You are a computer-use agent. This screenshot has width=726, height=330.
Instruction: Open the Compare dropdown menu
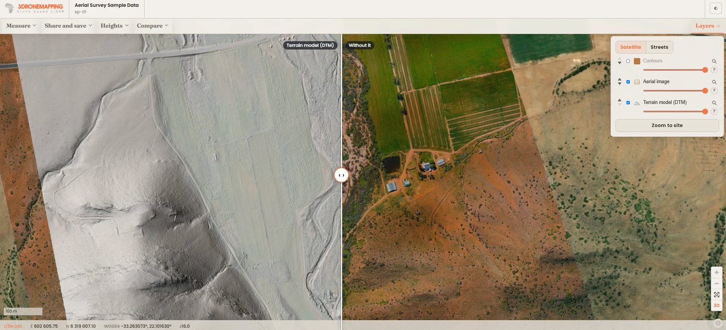[x=152, y=26]
